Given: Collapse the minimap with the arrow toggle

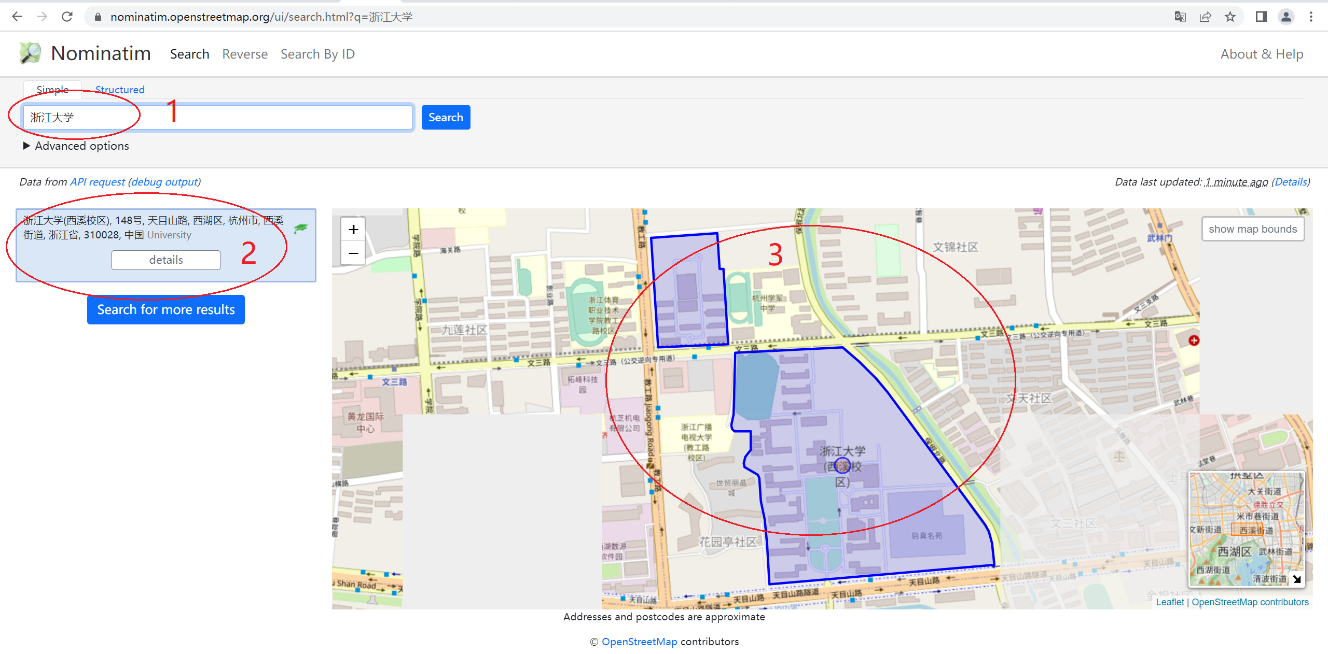Looking at the screenshot, I should pos(1297,579).
